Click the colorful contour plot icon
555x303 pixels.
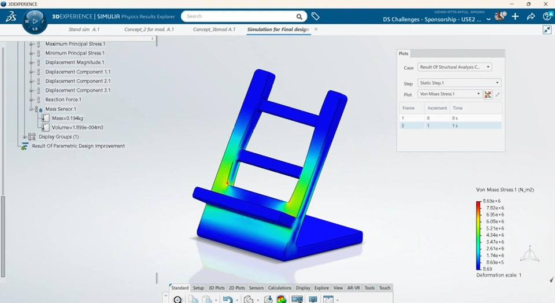[x=282, y=300]
